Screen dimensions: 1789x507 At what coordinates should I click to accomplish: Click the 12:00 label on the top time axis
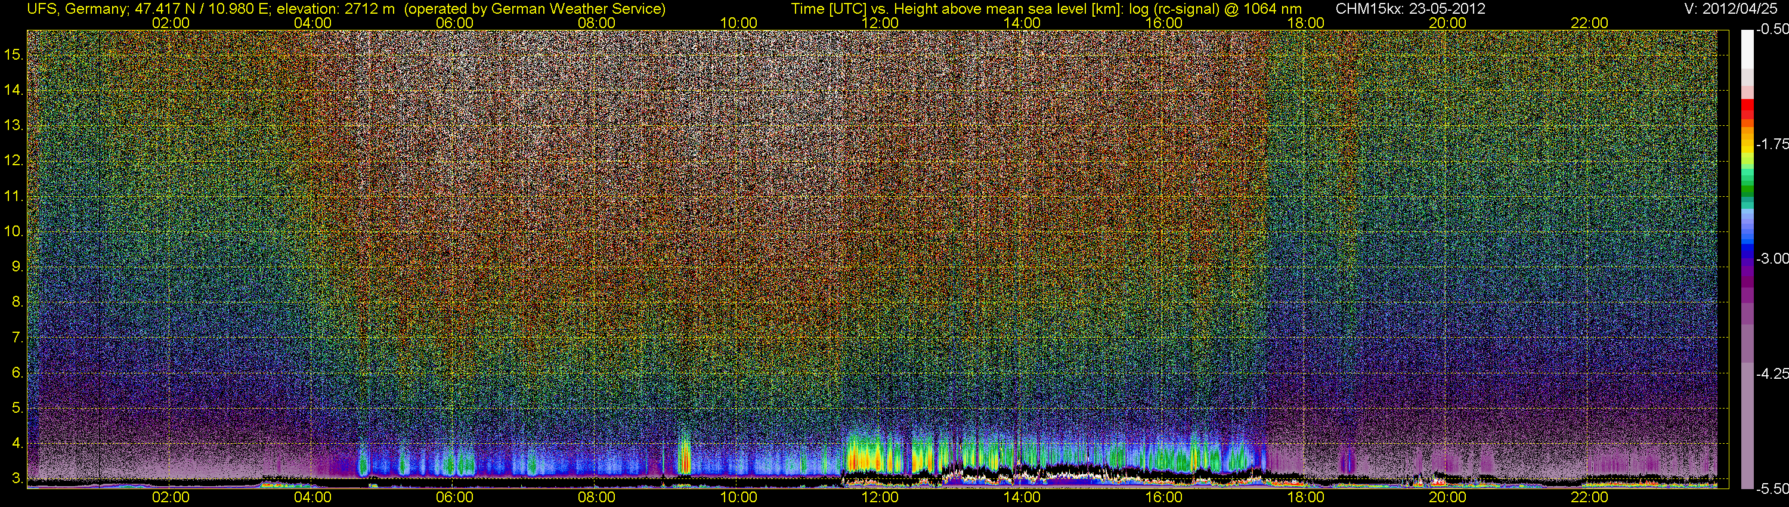point(880,23)
